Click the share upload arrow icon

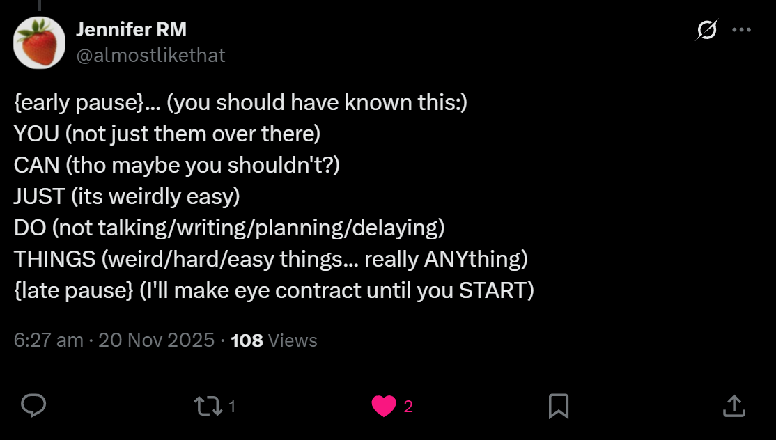[734, 406]
